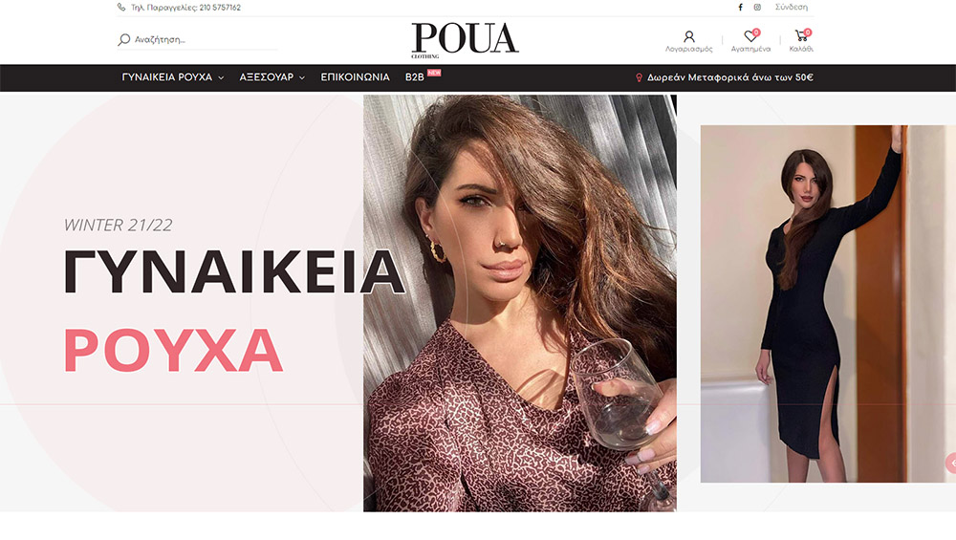
Task: Expand the ΑΞΕΣΟΥΑΡ dropdown chevron
Action: pyautogui.click(x=302, y=78)
